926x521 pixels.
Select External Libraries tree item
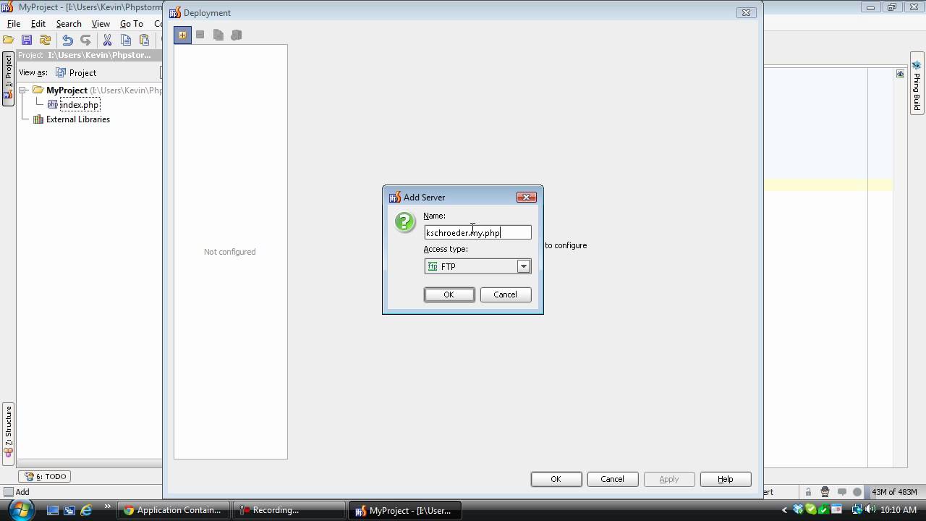tap(78, 119)
